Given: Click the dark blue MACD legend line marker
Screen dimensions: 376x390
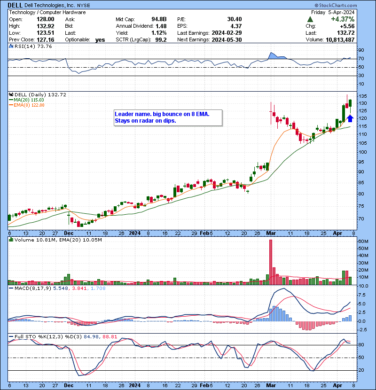Looking at the screenshot, I should [11, 289].
